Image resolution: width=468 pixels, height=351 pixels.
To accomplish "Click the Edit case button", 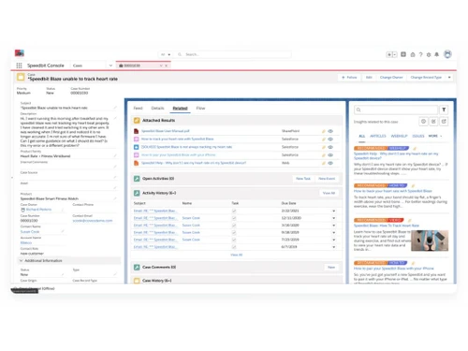I will [x=369, y=78].
